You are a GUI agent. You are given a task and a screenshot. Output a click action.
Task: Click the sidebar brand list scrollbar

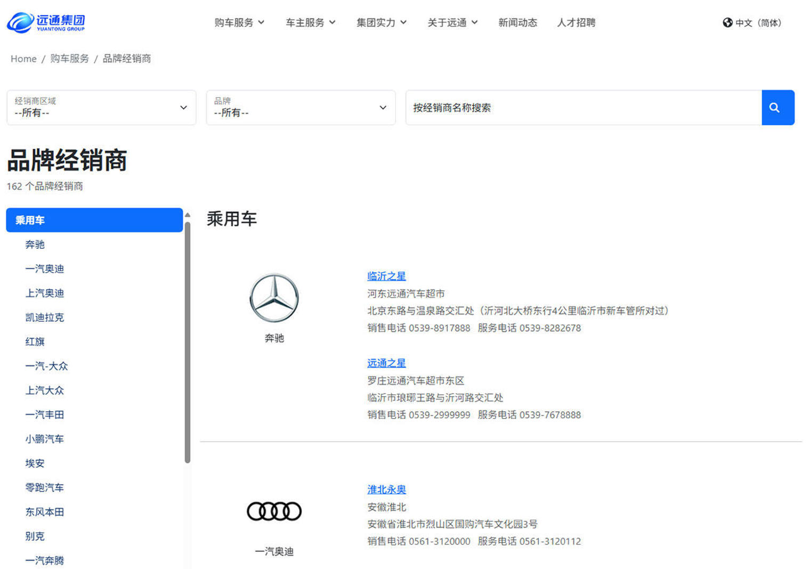coord(188,341)
